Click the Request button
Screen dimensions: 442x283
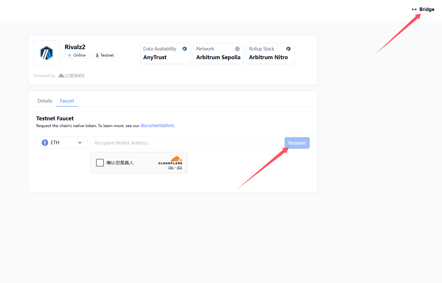pyautogui.click(x=297, y=143)
